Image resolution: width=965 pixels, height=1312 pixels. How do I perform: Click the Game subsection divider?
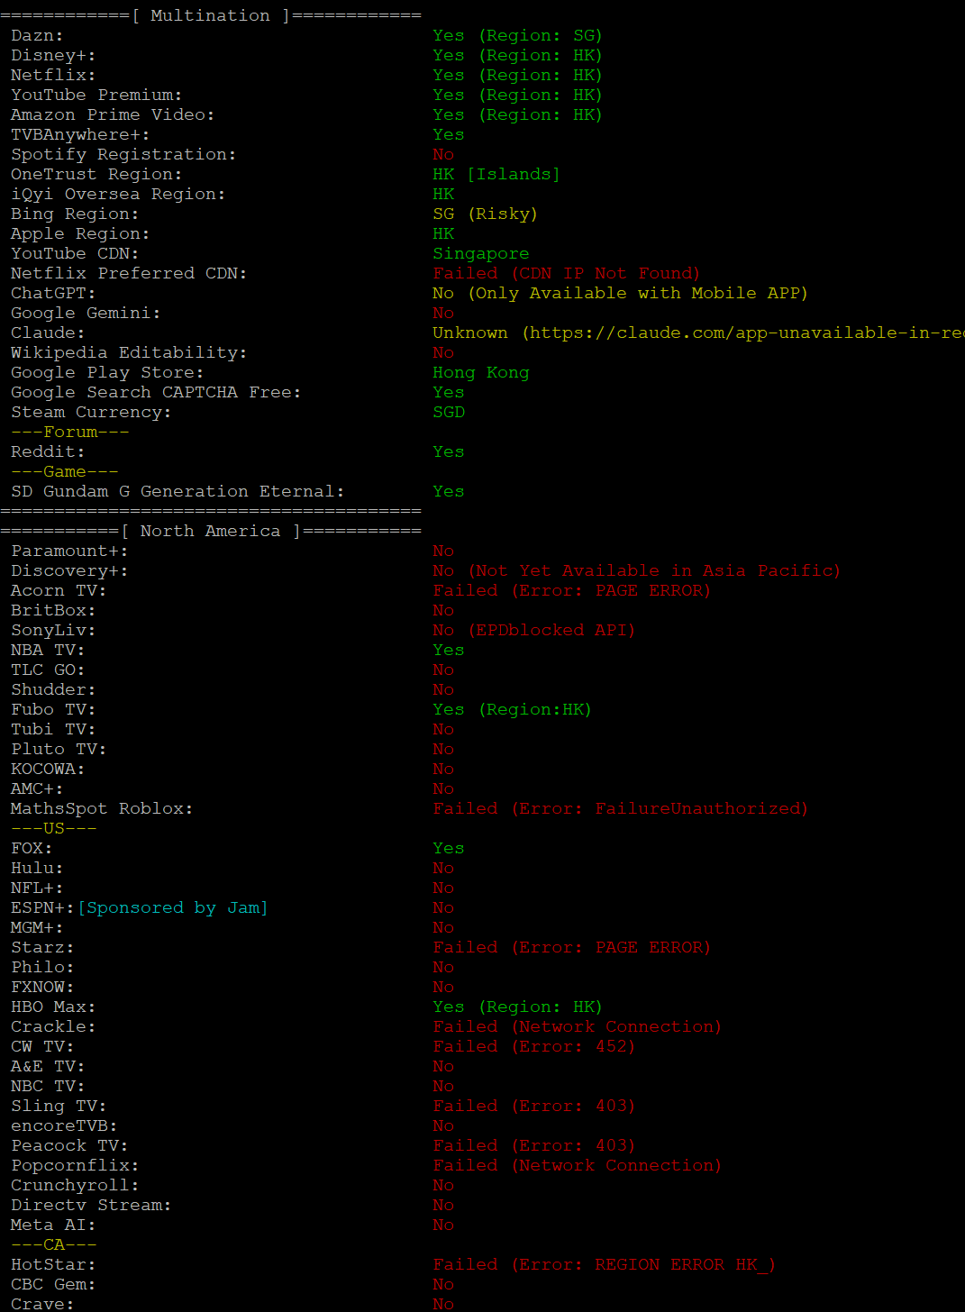point(65,472)
